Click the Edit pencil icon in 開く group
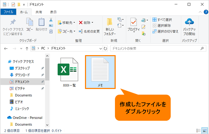This screenshot has width=209, height=134. 144,27
